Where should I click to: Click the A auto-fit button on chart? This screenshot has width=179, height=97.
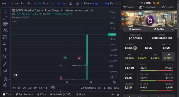coord(112,77)
